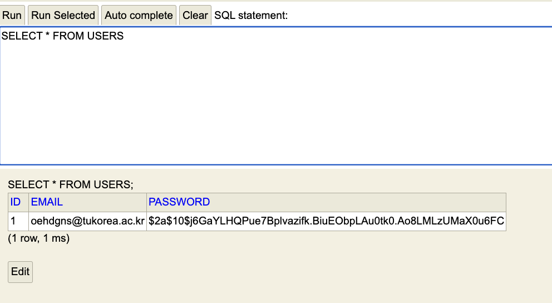Click the 'SQL statement:' label
552x303 pixels.
(x=251, y=15)
